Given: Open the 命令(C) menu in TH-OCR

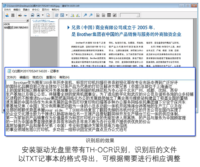Looking at the screenshot, I should pos(35,10).
